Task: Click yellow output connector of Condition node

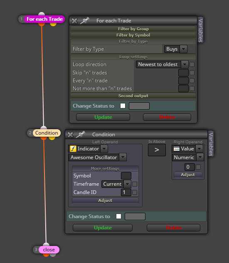Action: click(52, 138)
